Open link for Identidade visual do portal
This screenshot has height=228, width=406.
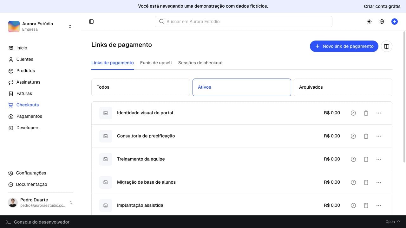(353, 113)
